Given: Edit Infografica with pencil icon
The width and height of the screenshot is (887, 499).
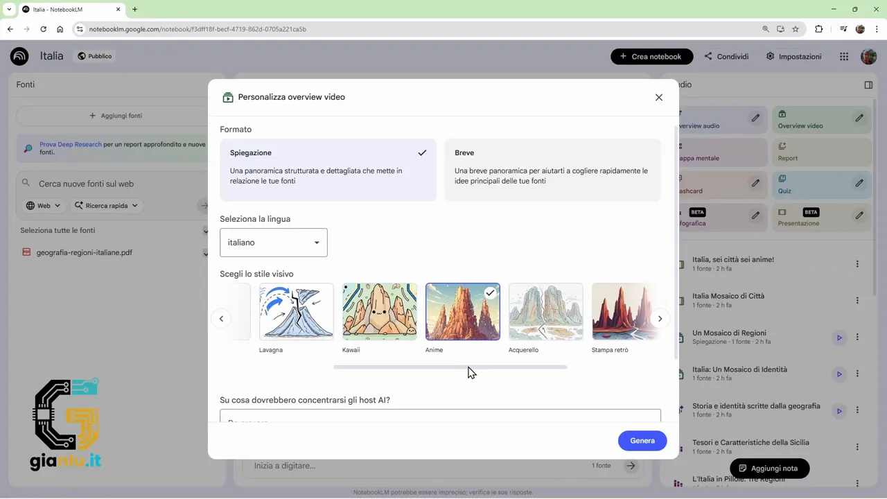Looking at the screenshot, I should (755, 216).
